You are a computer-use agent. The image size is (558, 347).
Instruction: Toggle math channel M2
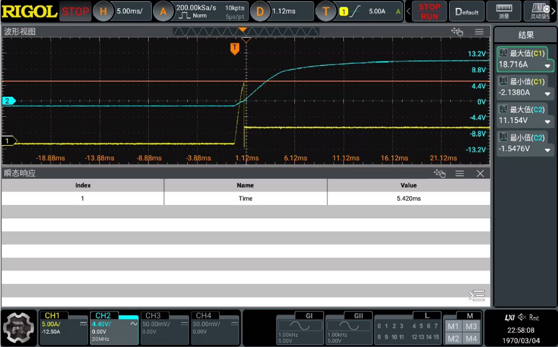point(453,338)
